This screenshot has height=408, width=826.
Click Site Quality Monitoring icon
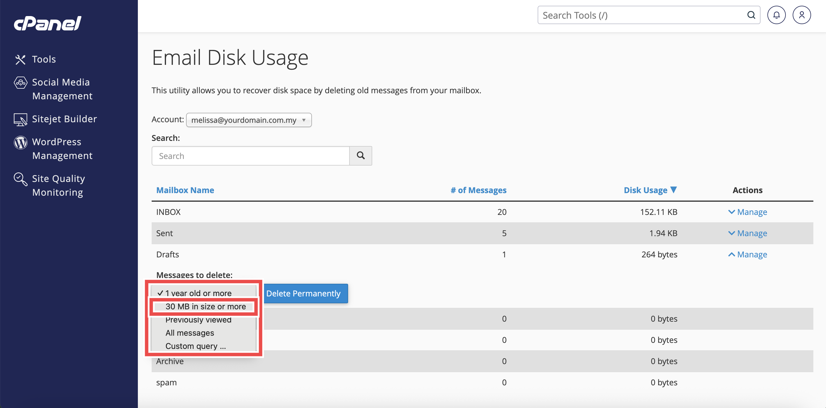click(x=20, y=179)
